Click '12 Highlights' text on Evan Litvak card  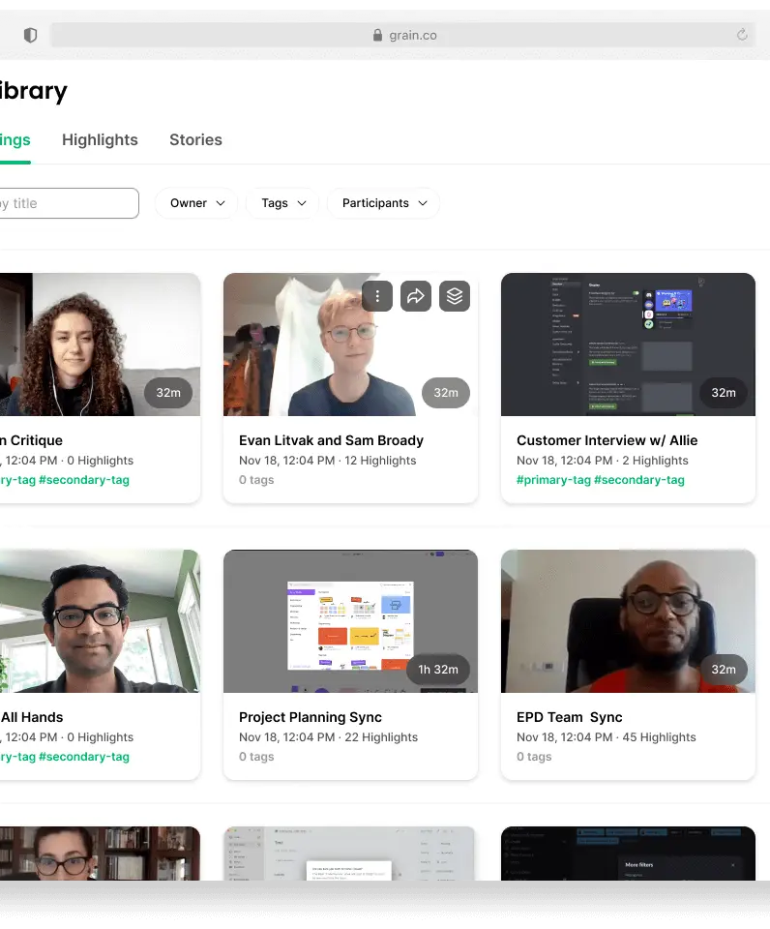(380, 461)
